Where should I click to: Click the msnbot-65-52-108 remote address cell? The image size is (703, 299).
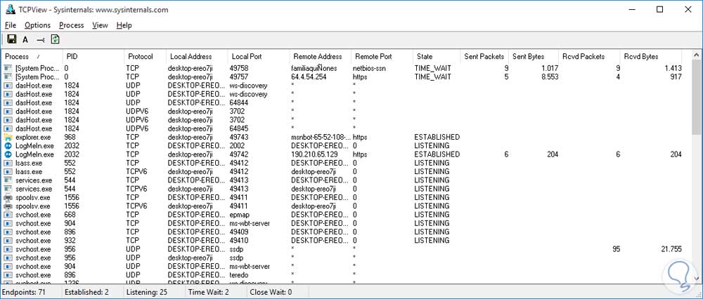(320, 137)
